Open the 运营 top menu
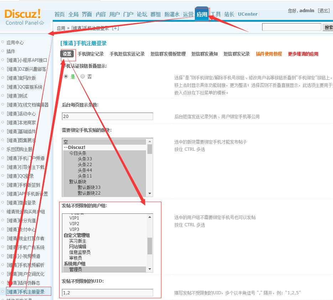The width and height of the screenshot is (333, 300). [188, 14]
